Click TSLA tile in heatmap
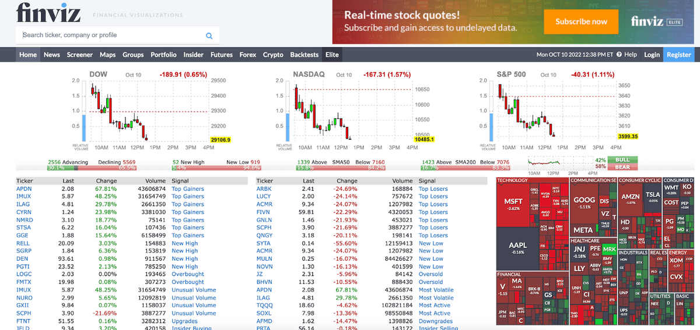 (x=652, y=196)
